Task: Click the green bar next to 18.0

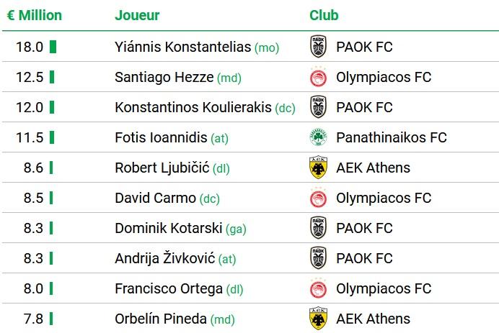Action: click(53, 47)
